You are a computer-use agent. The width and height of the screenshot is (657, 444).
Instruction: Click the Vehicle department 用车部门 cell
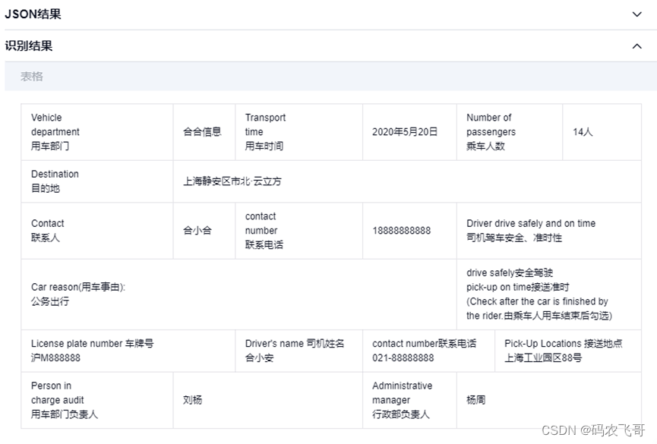[97, 132]
